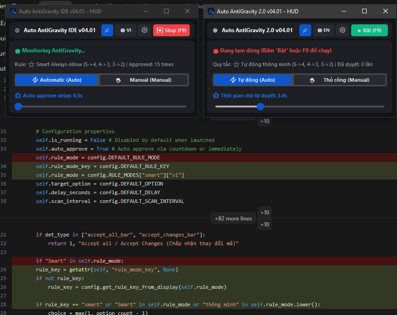The image size is (397, 315).
Task: Click the "# Configuration properties" comment line
Action: click(x=75, y=131)
